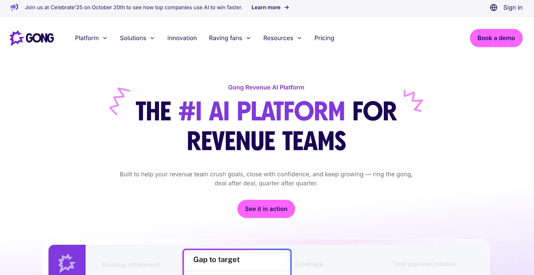Viewport: 534px width, 275px height.
Task: Select the Gap to target card
Action: 237,262
